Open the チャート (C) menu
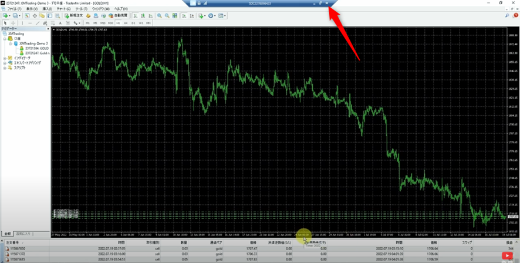The height and width of the screenshot is (263, 520). click(x=63, y=9)
